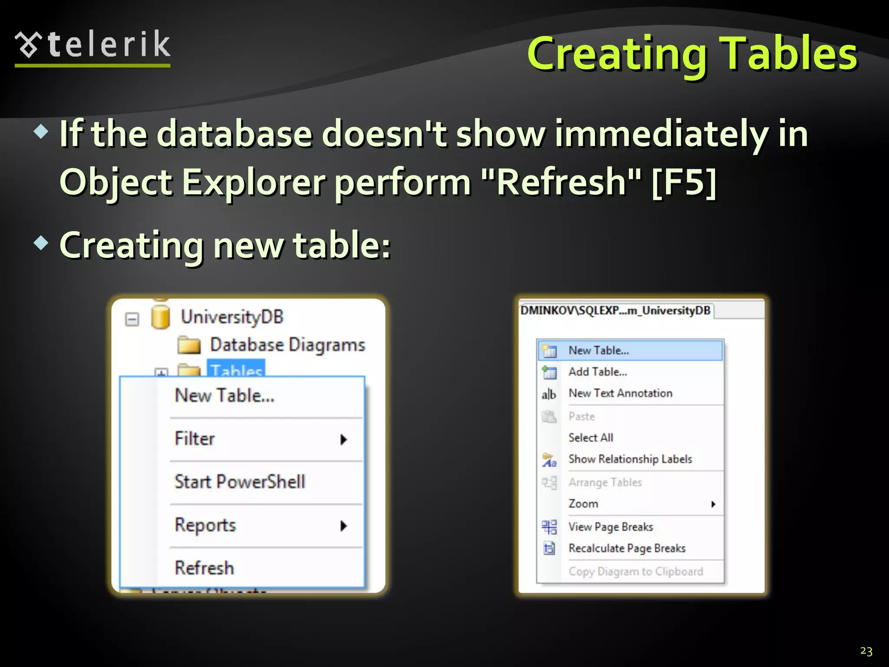The image size is (889, 667).
Task: Click the Show Relationship Labels icon
Action: tap(549, 459)
